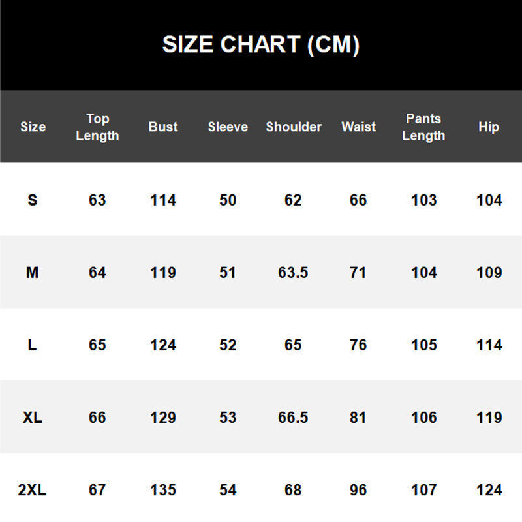Select the '2XL' size row label
The height and width of the screenshot is (522, 522).
[x=33, y=489]
